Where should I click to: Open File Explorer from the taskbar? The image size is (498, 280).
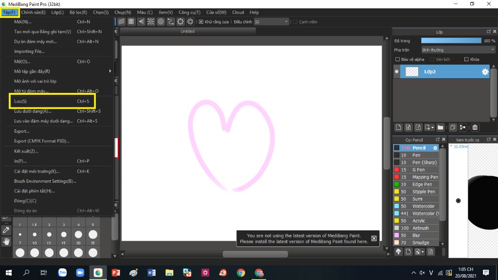pyautogui.click(x=169, y=273)
